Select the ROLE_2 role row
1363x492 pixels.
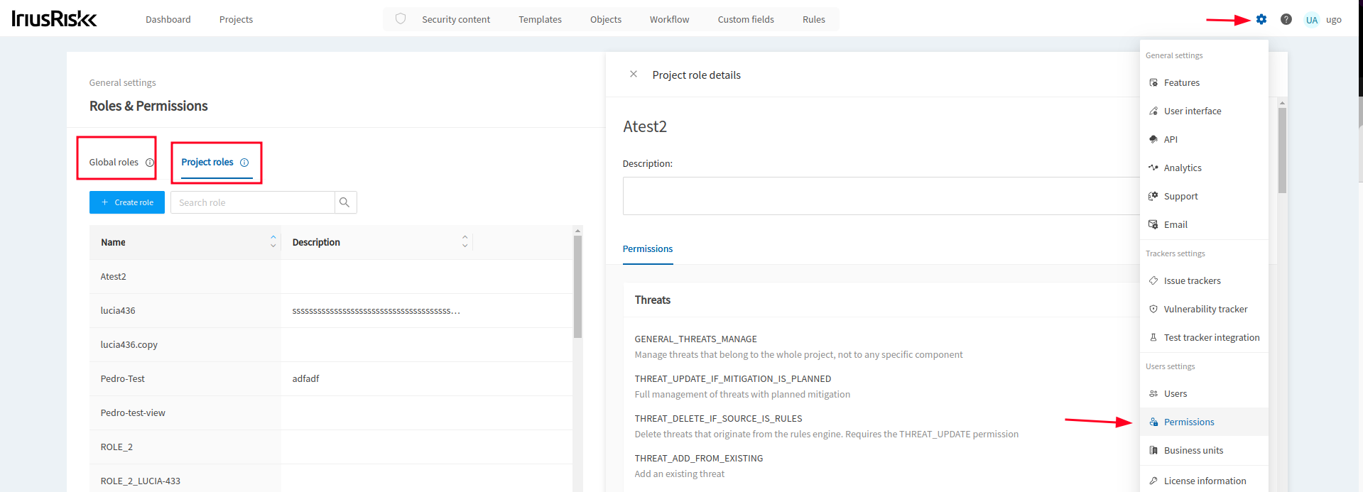(331, 447)
